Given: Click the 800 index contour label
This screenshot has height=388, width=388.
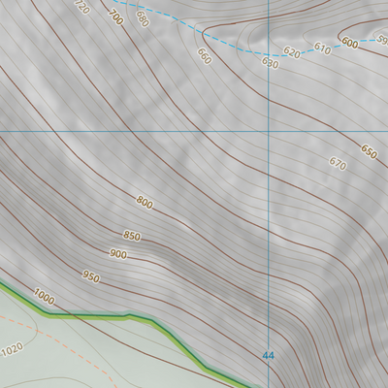Looking at the screenshot, I should click(145, 203).
